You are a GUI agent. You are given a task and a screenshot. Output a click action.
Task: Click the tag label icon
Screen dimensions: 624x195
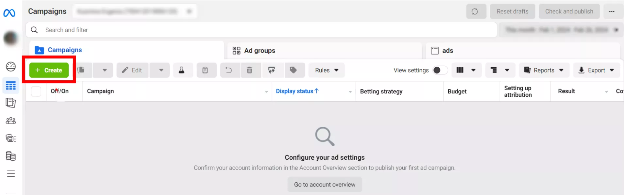point(293,70)
